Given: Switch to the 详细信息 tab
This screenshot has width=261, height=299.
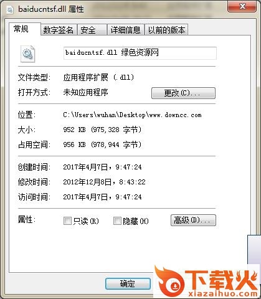Looking at the screenshot, I should tap(126, 30).
